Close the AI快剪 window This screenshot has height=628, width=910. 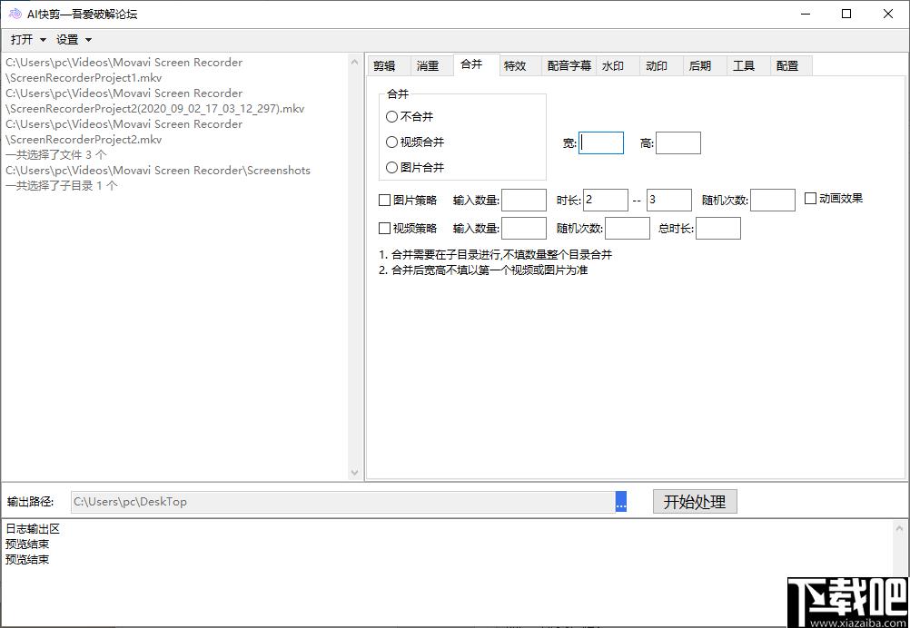(888, 14)
